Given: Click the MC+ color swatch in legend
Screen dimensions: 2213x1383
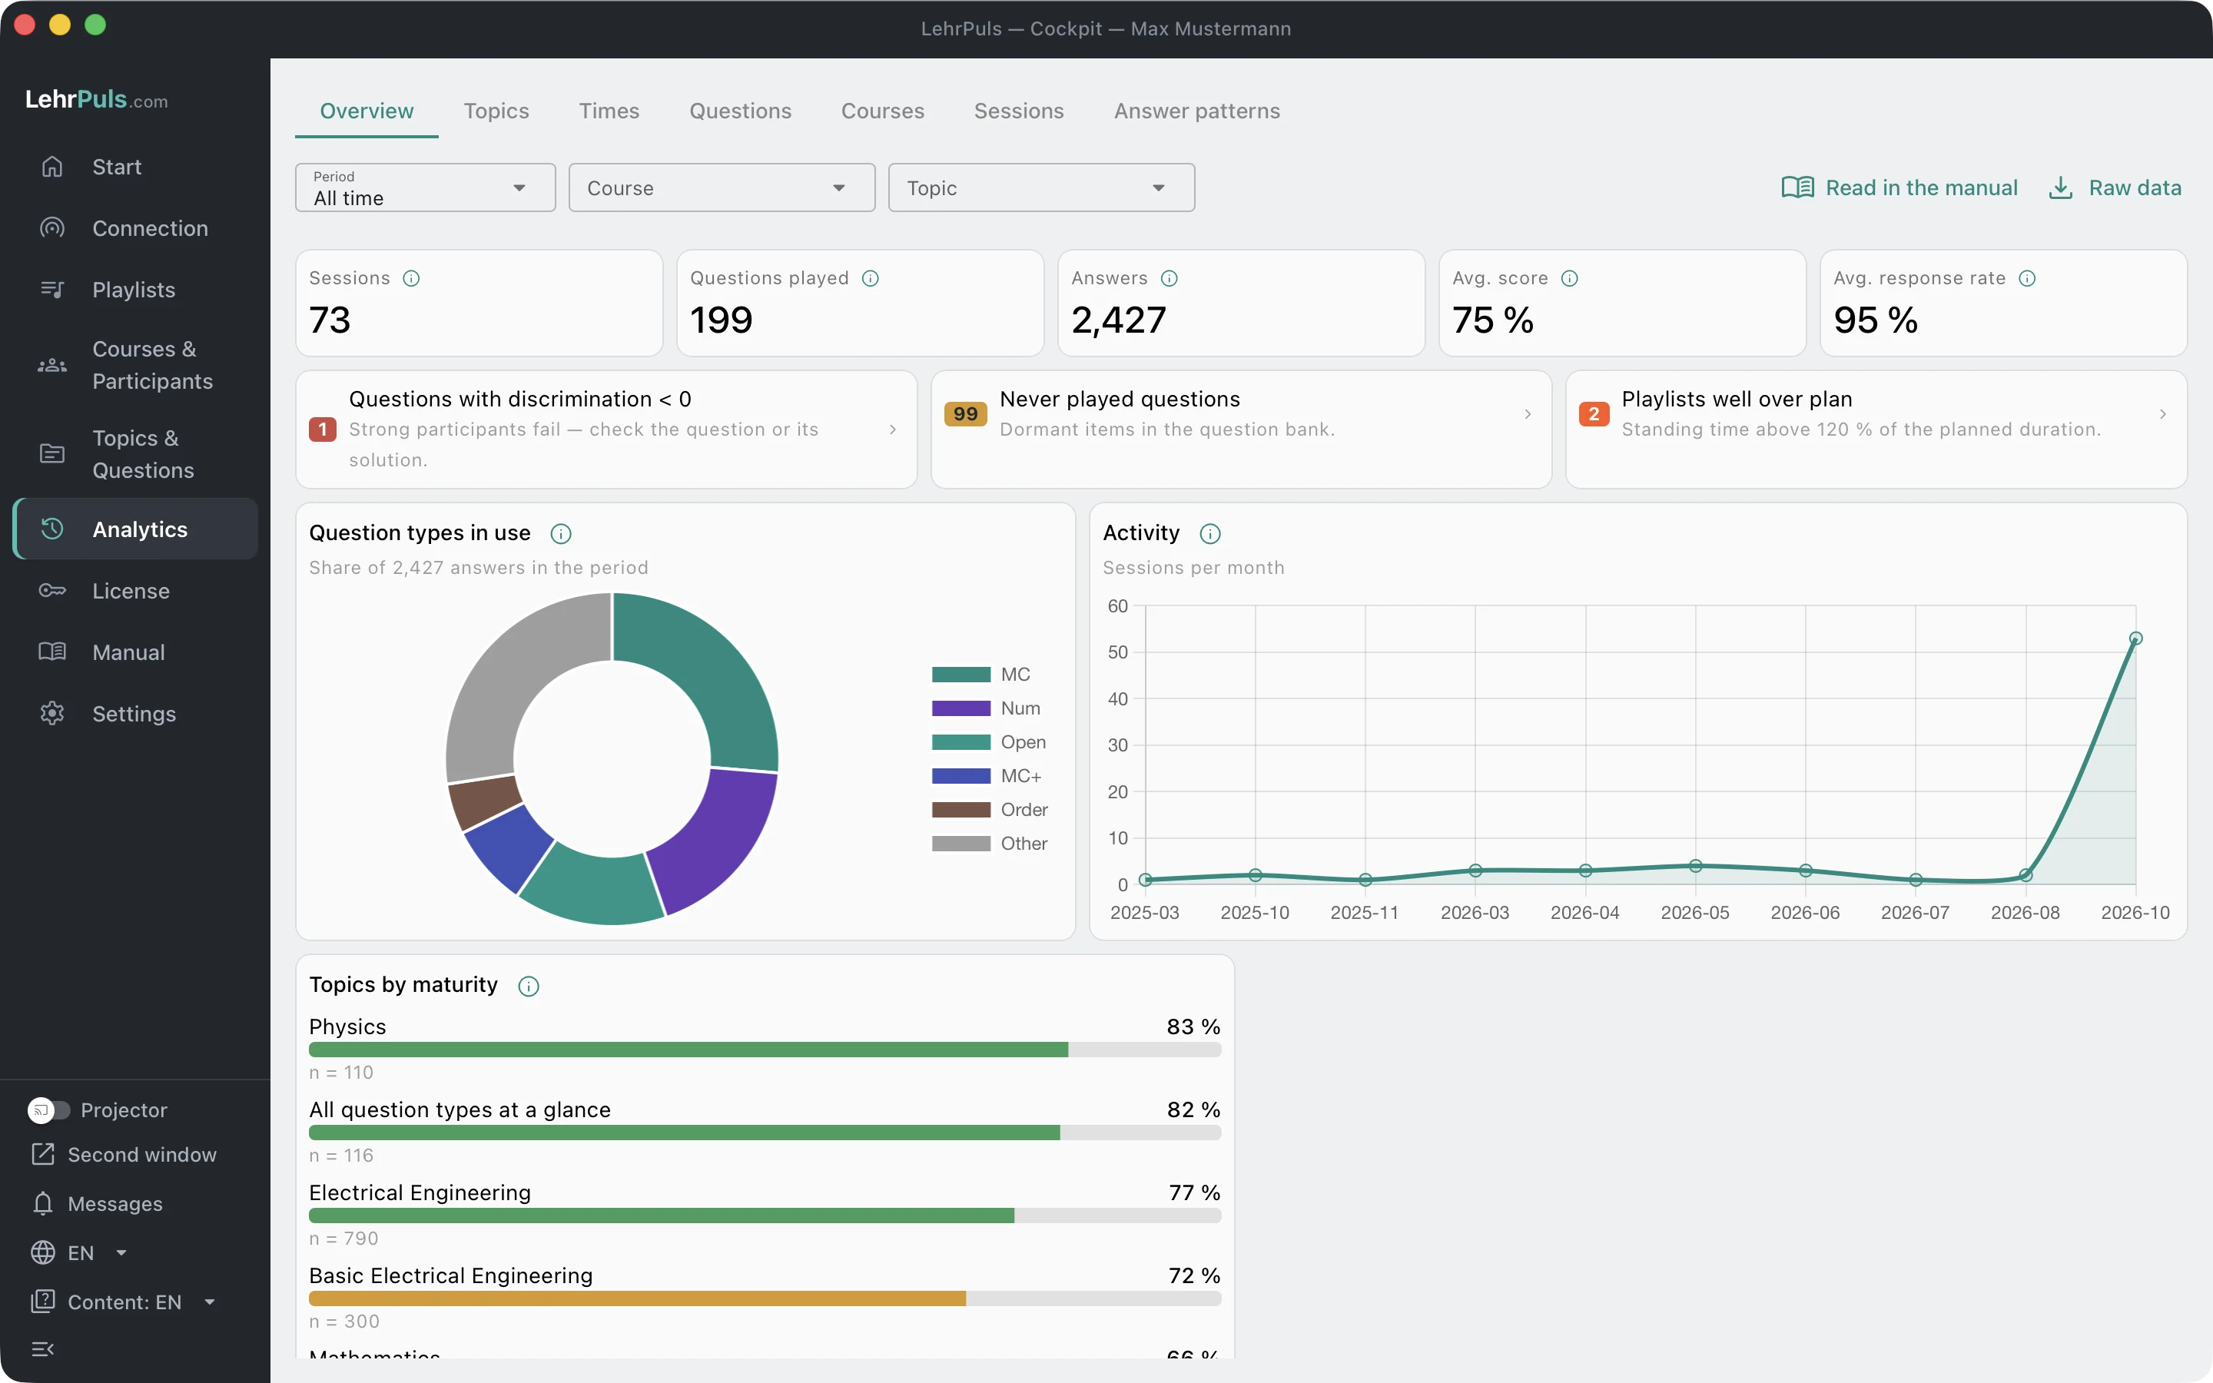Looking at the screenshot, I should click(961, 776).
